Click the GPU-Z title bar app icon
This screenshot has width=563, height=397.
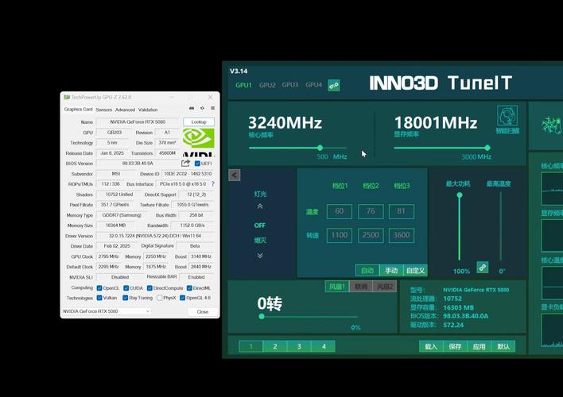point(67,97)
